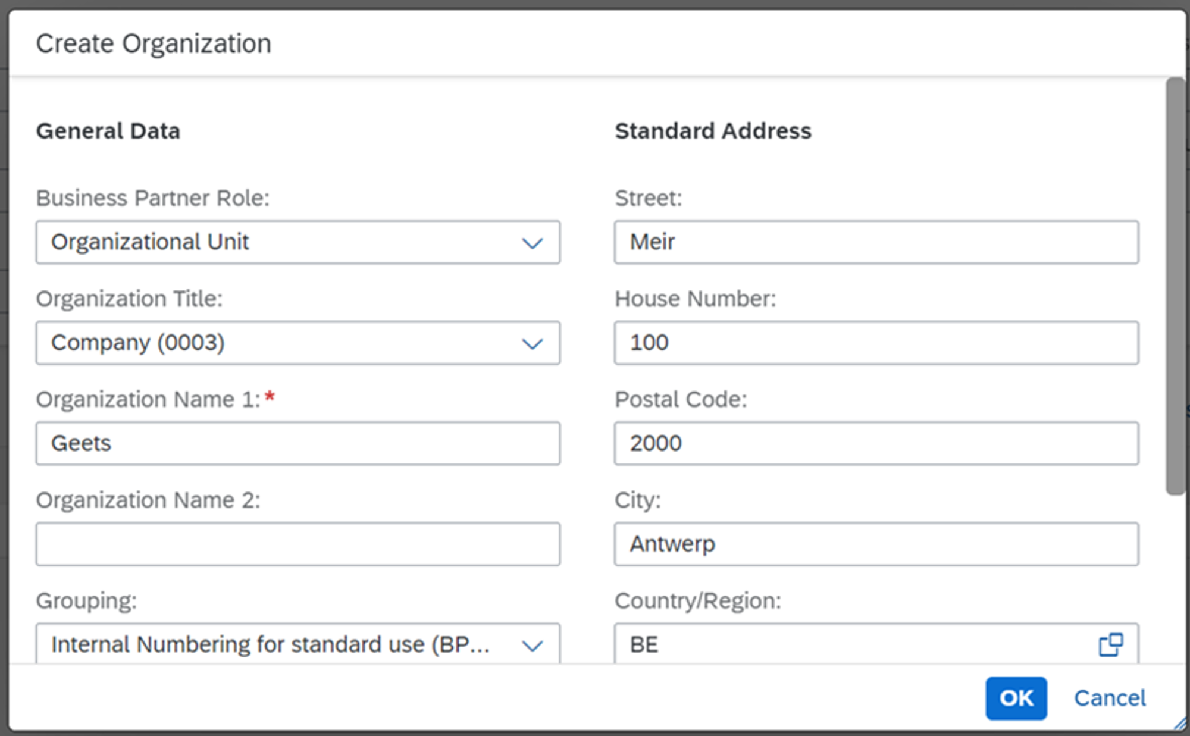This screenshot has height=736, width=1190.
Task: Open the Grouping dropdown arrow
Action: tap(532, 646)
